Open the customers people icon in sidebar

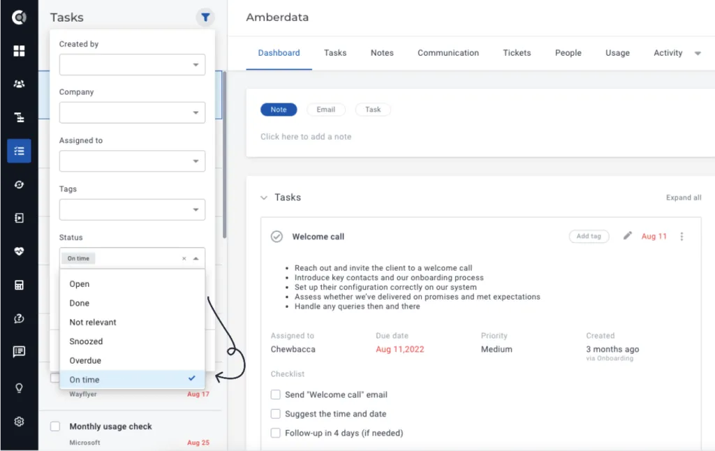pos(19,84)
